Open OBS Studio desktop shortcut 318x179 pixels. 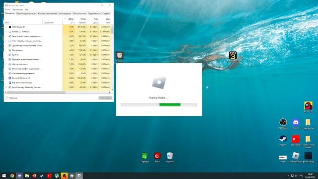(x=283, y=123)
